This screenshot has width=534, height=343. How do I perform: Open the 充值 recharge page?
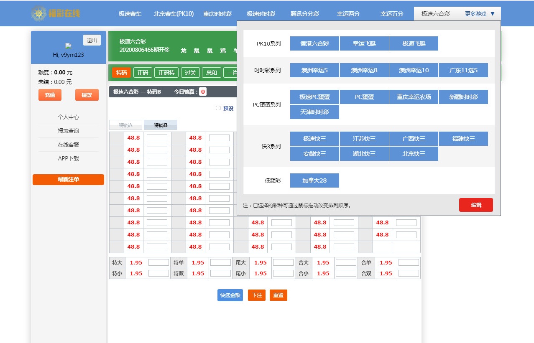click(49, 95)
